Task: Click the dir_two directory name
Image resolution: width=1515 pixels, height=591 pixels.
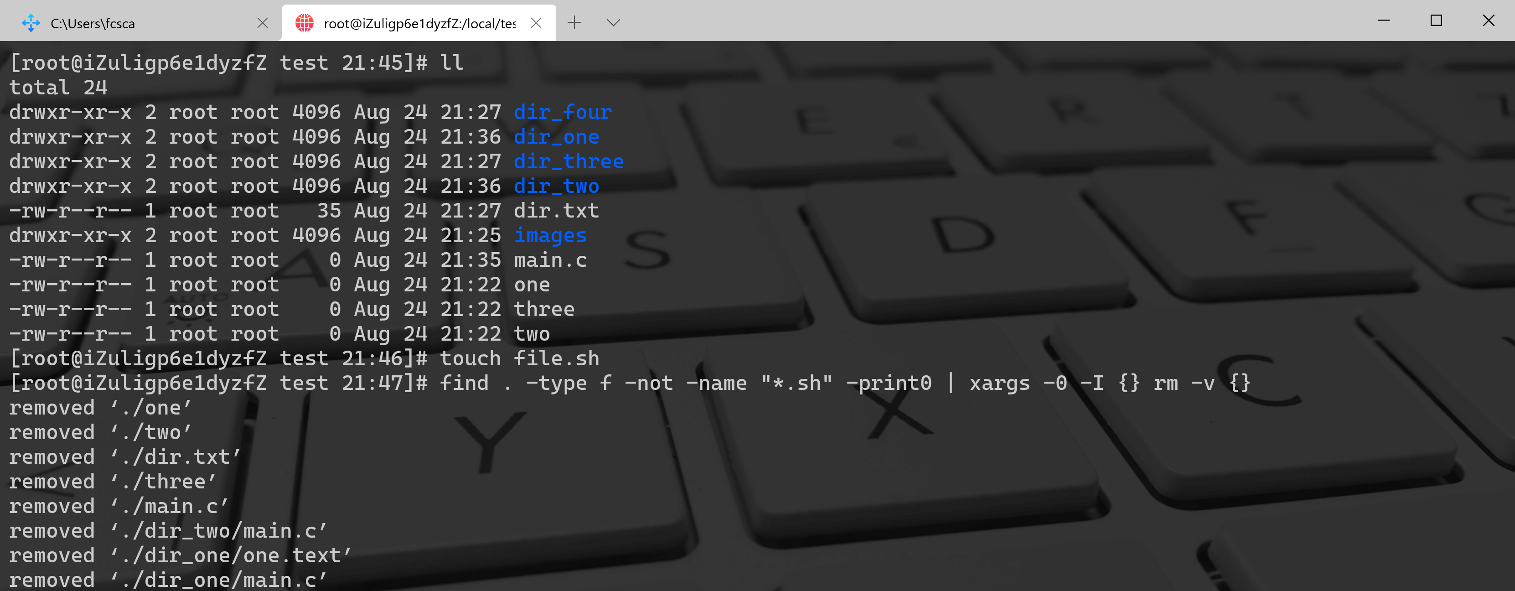Action: 556,186
